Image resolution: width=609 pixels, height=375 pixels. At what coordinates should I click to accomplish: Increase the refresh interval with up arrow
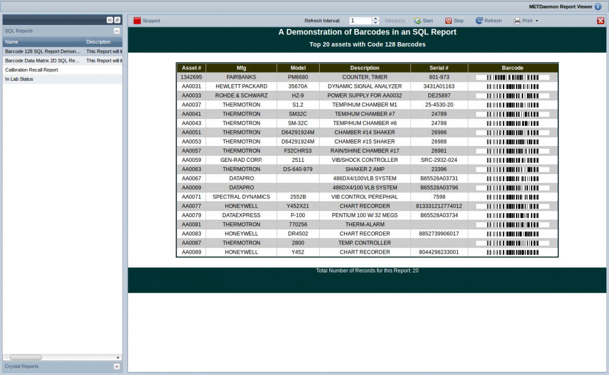pyautogui.click(x=376, y=19)
